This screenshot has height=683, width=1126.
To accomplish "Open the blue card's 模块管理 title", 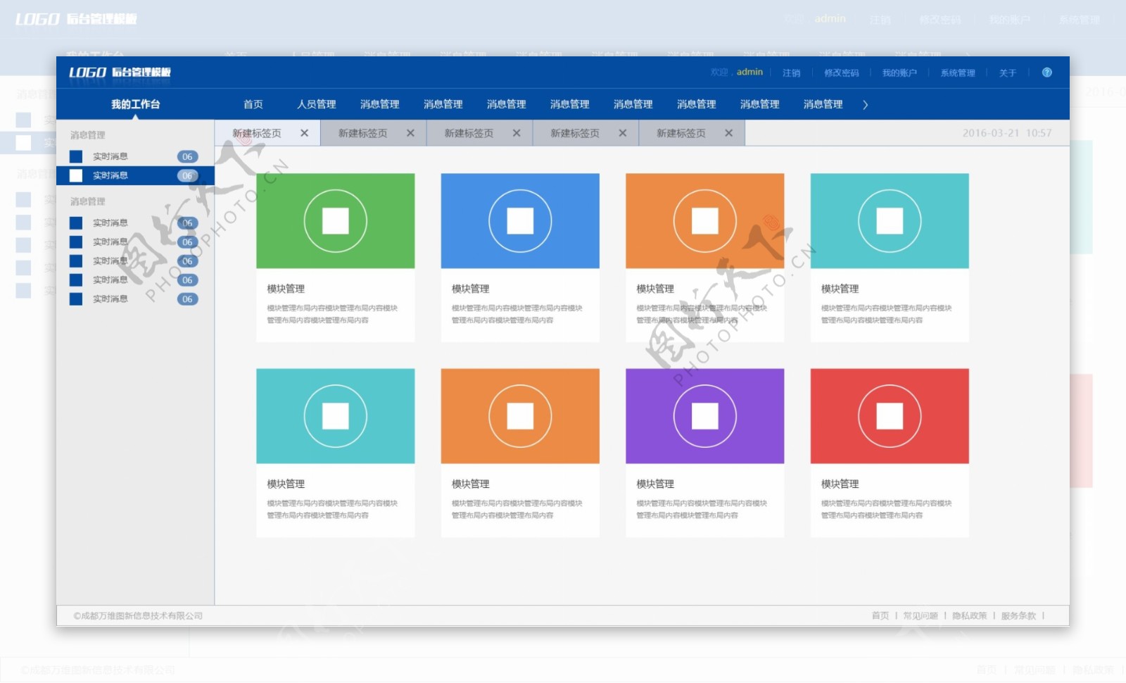I will click(x=471, y=289).
